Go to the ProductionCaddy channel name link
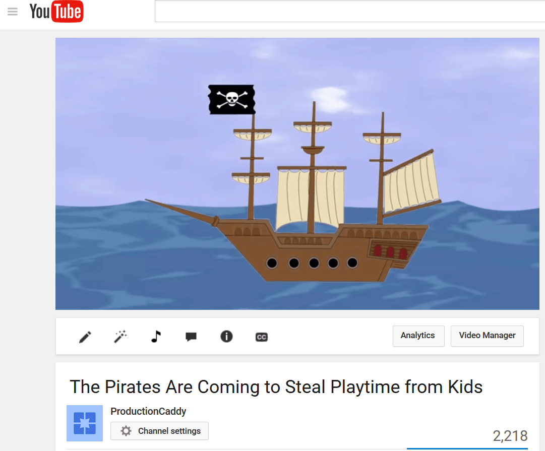Viewport: 545px width, 451px height. click(x=148, y=411)
